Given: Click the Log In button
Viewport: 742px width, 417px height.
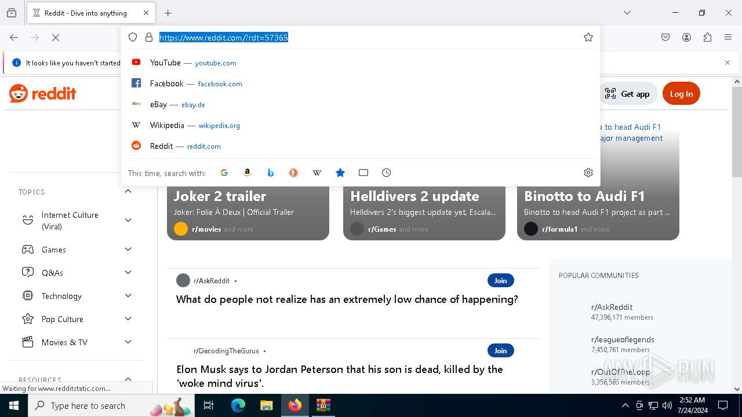Looking at the screenshot, I should pos(681,94).
